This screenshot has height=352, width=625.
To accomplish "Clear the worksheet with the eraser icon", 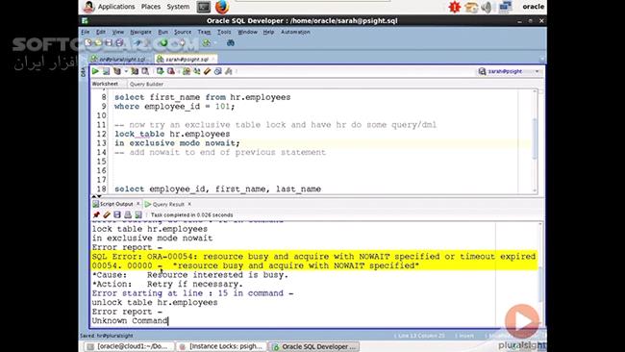I will tap(207, 71).
